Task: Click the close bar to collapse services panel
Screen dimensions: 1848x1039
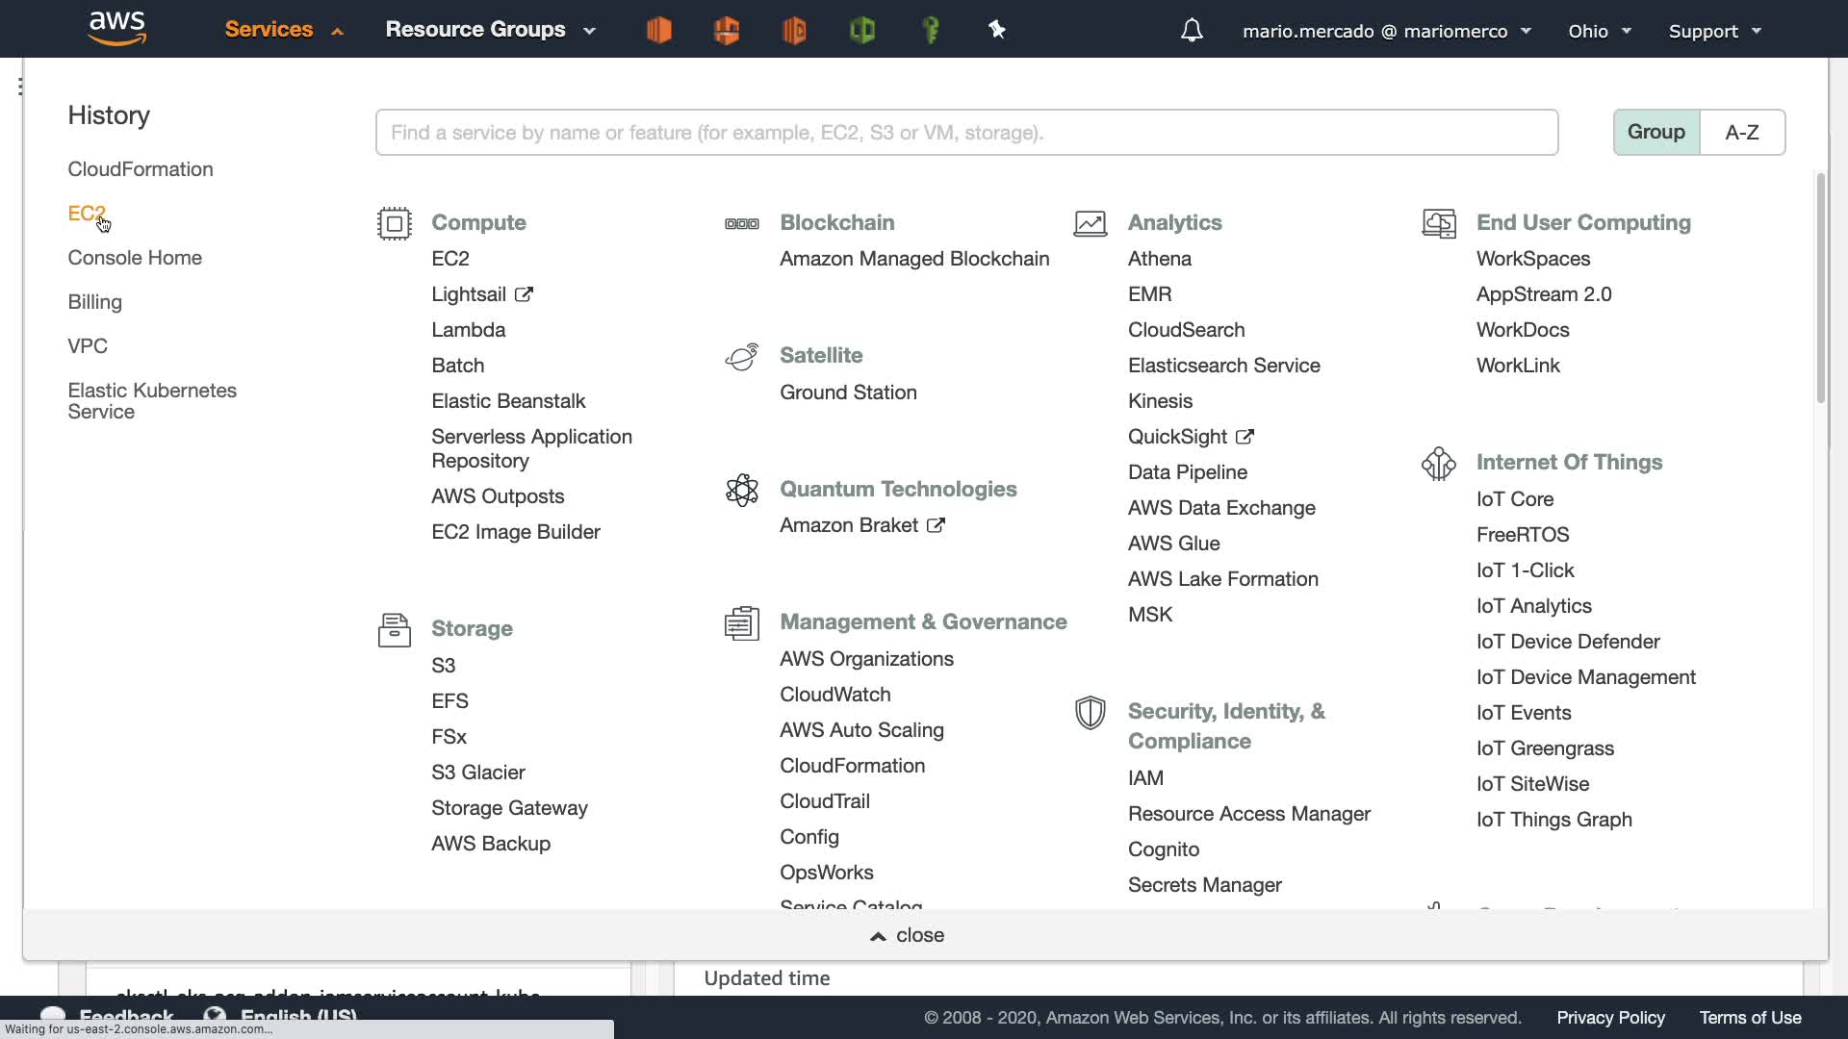Action: click(907, 935)
